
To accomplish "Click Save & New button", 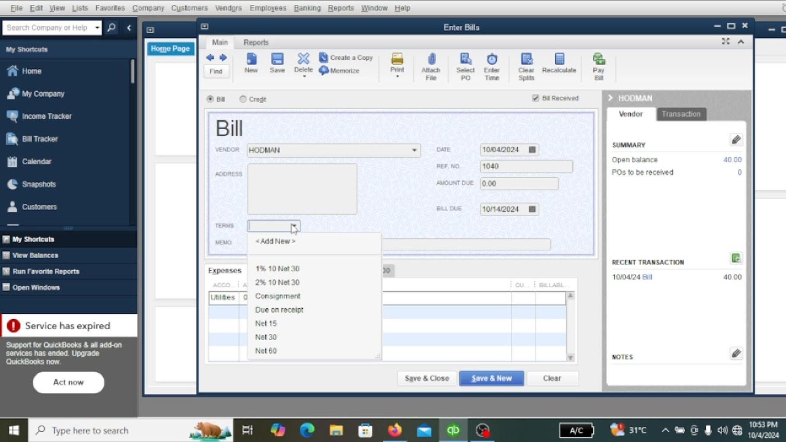I will pyautogui.click(x=491, y=378).
